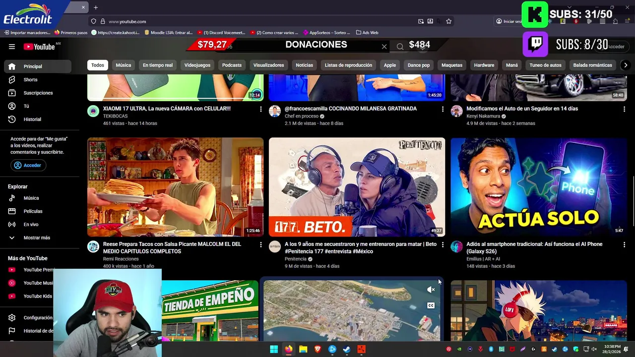Toggle captions on city map preview
The image size is (635, 357).
tap(431, 305)
